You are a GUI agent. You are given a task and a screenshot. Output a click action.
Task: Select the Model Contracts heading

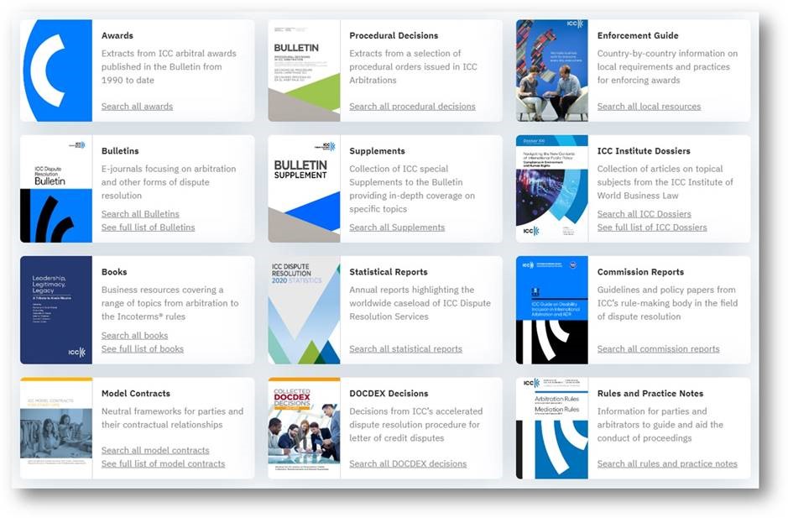point(136,393)
